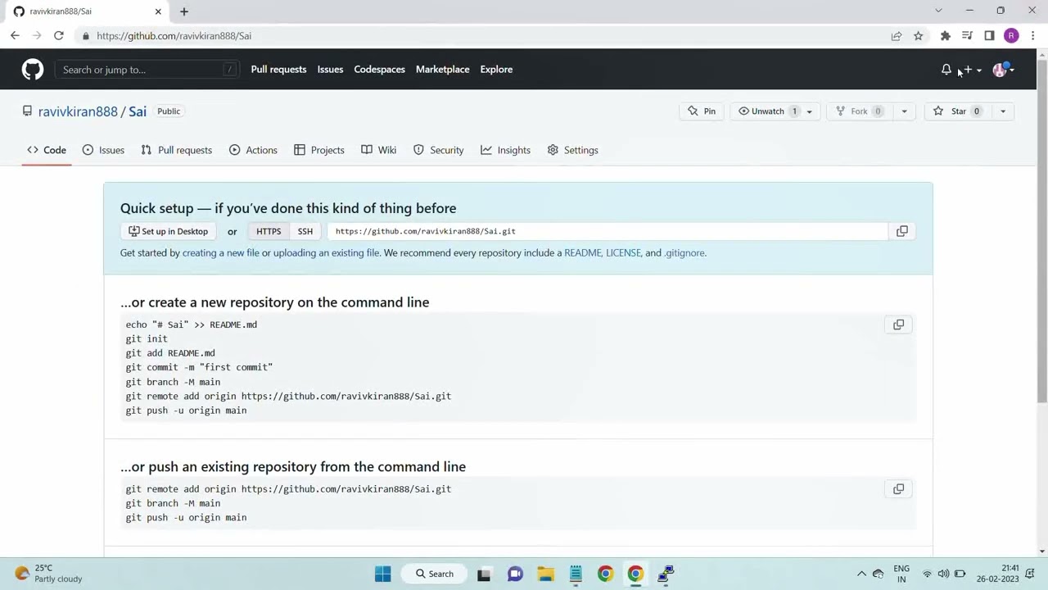Image resolution: width=1048 pixels, height=590 pixels.
Task: Reload the page
Action: click(59, 36)
